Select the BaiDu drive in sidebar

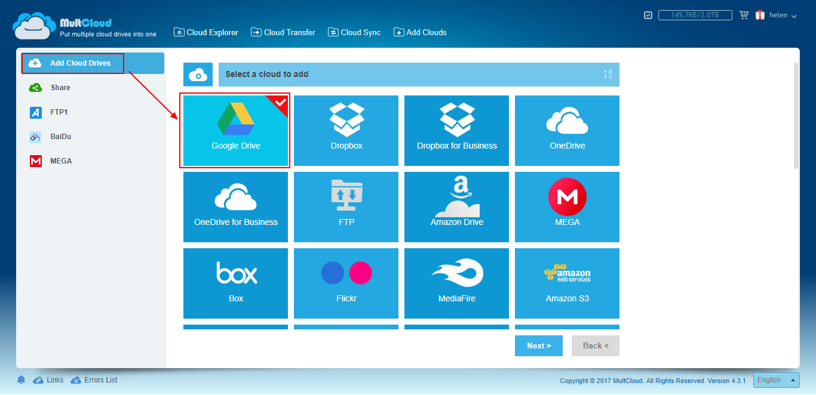coord(61,137)
